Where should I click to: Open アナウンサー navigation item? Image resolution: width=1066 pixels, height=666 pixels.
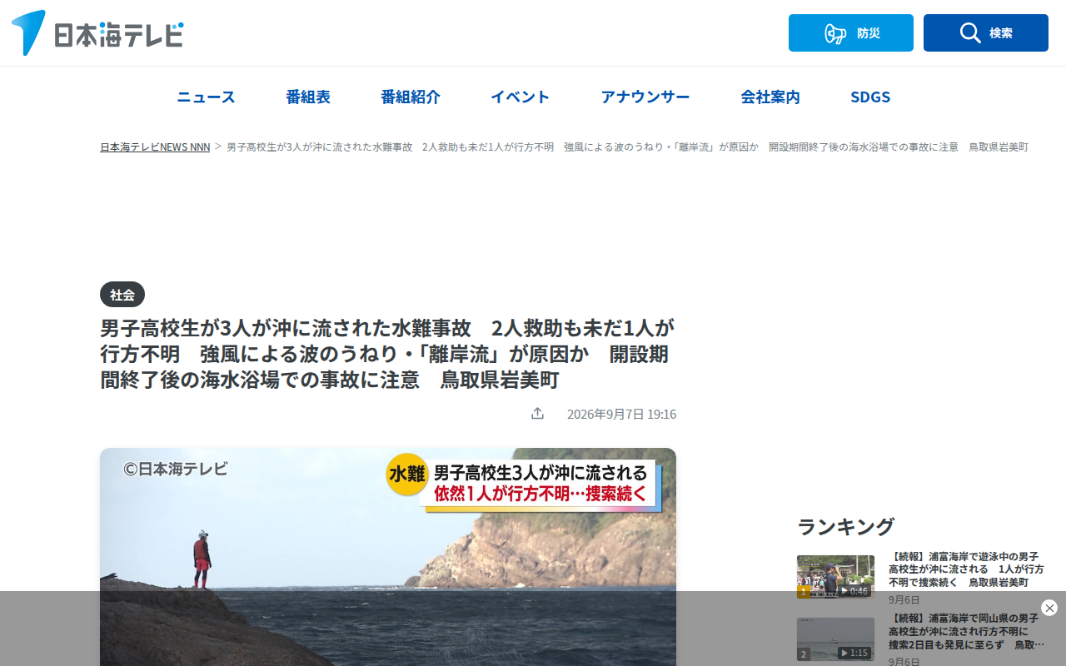(645, 97)
